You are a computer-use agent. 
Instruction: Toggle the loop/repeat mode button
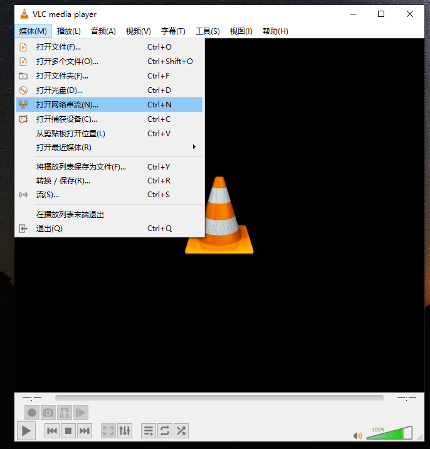point(165,431)
